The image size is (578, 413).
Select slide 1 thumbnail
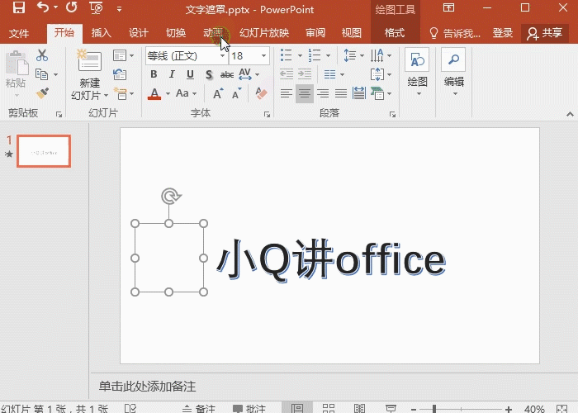44,151
